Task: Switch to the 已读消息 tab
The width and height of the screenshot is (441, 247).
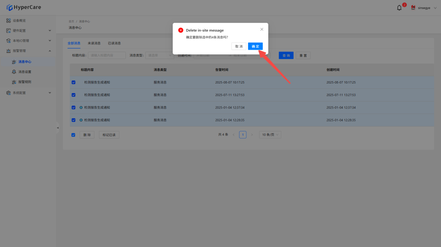Action: click(114, 43)
